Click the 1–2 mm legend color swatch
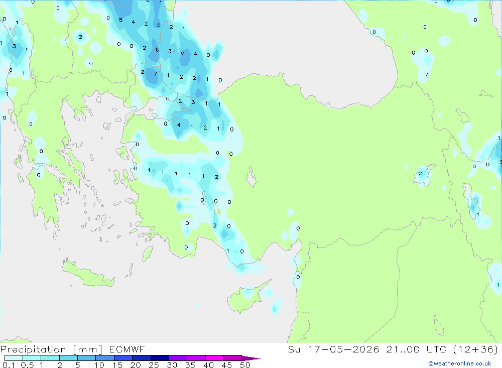The width and height of the screenshot is (502, 368). [x=50, y=358]
